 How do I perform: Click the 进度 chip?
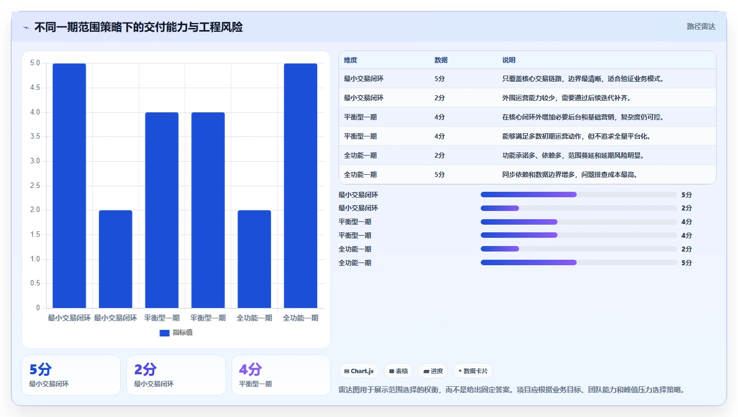click(433, 371)
